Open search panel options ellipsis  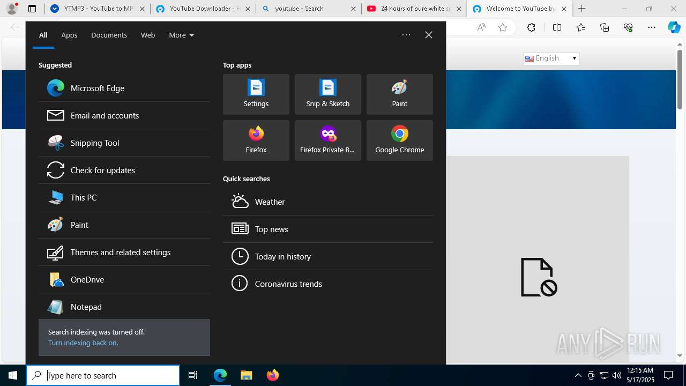[x=406, y=35]
